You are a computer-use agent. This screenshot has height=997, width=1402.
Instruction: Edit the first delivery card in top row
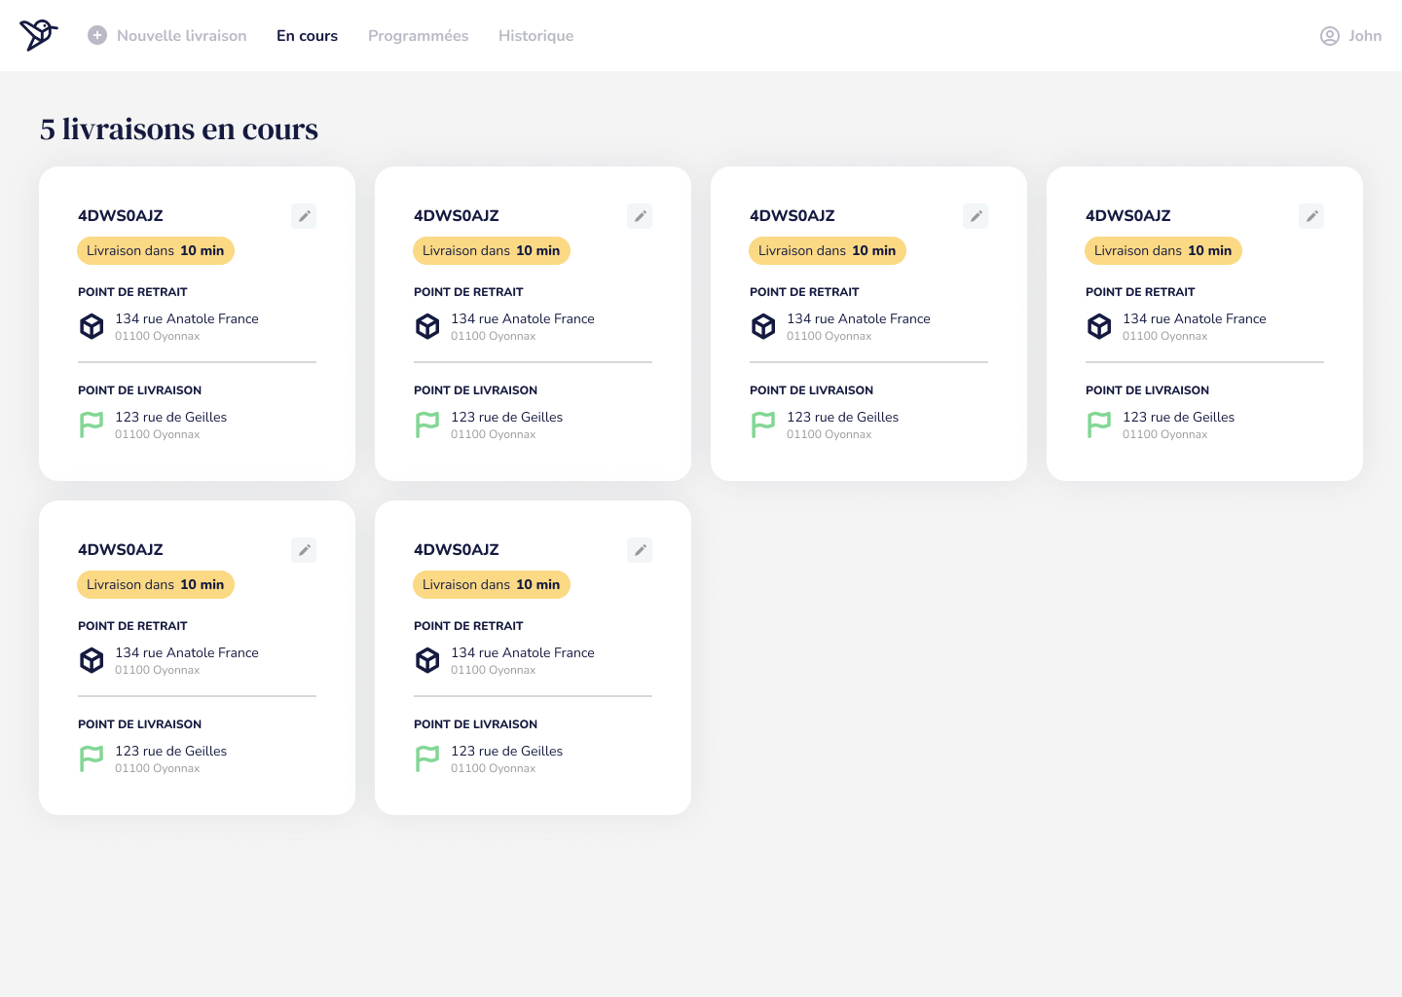304,216
